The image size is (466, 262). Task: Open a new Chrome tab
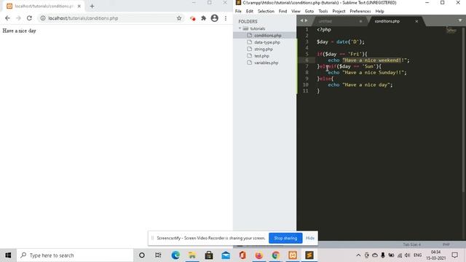(92, 6)
